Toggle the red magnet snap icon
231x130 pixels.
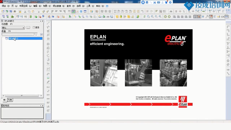click(211, 17)
